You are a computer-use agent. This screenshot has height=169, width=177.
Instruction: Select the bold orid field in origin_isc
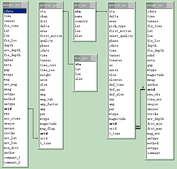(x=151, y=89)
